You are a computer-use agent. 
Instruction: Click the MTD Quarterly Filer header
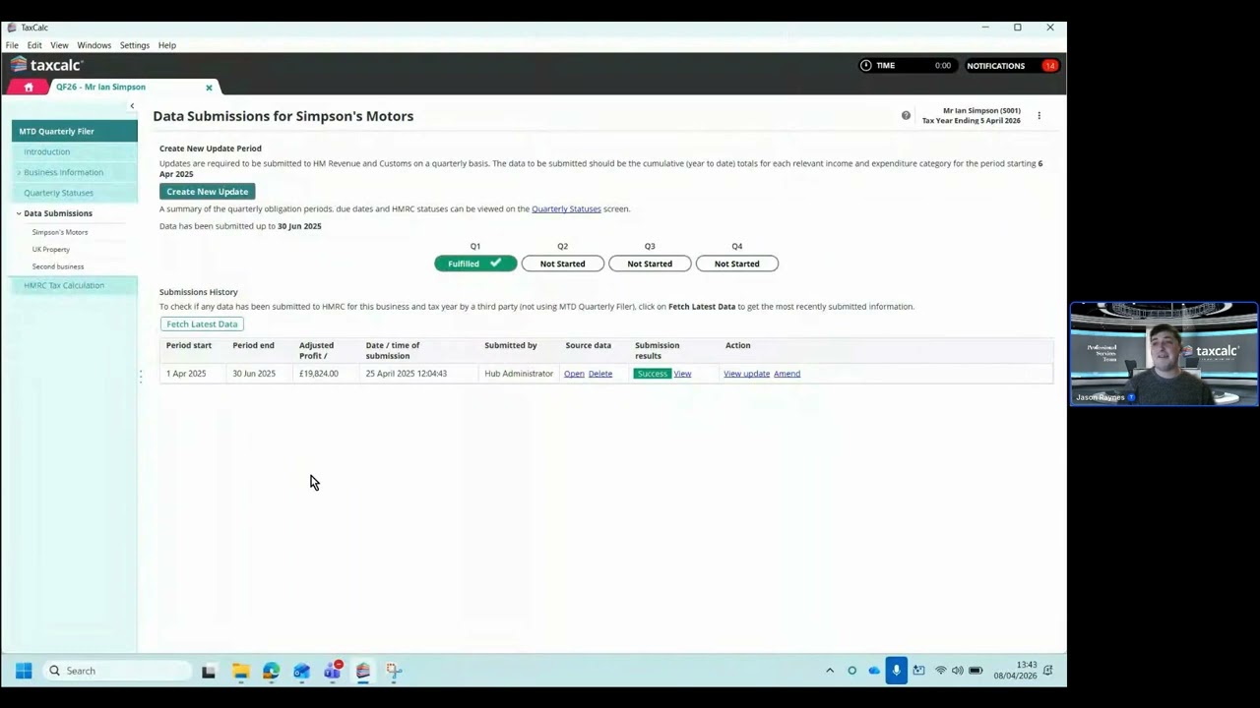[75, 131]
